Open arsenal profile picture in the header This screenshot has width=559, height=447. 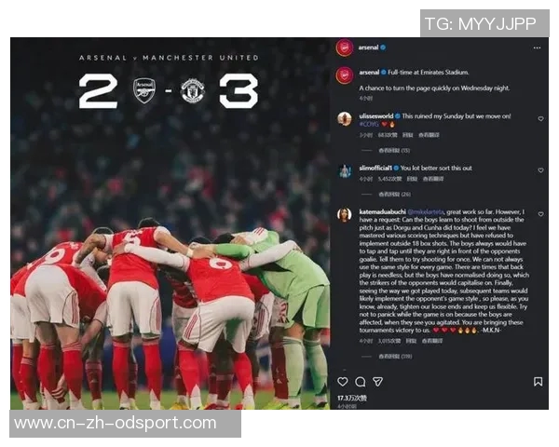pos(345,47)
